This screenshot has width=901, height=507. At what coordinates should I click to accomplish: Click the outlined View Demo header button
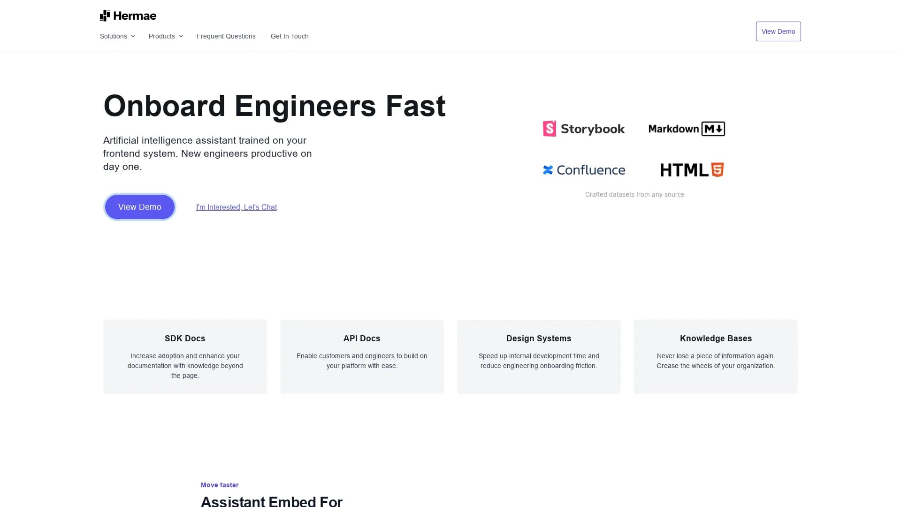(778, 31)
